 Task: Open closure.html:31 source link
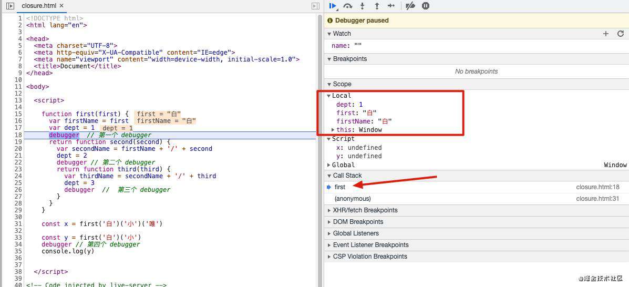pyautogui.click(x=597, y=199)
